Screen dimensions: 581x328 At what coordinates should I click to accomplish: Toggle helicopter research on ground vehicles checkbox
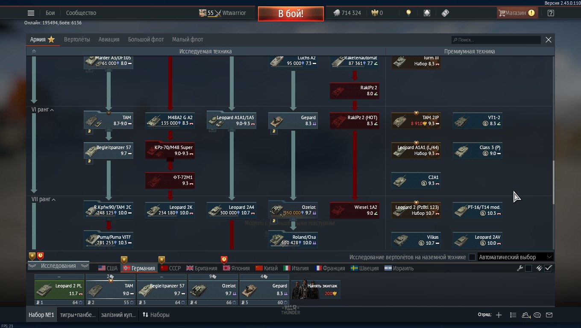pos(472,257)
